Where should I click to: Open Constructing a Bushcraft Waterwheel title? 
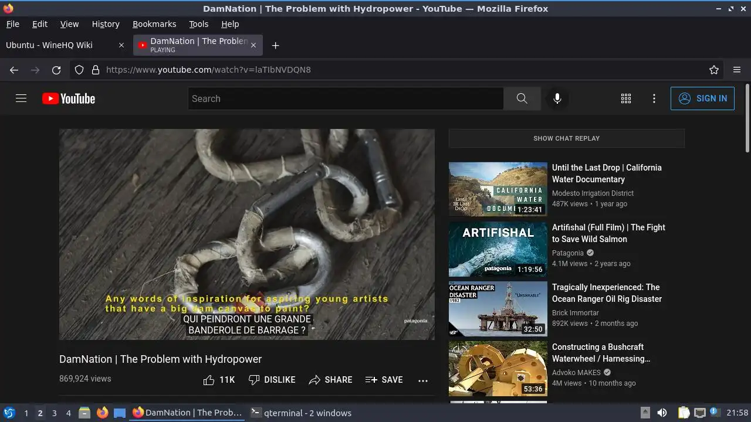click(x=601, y=353)
